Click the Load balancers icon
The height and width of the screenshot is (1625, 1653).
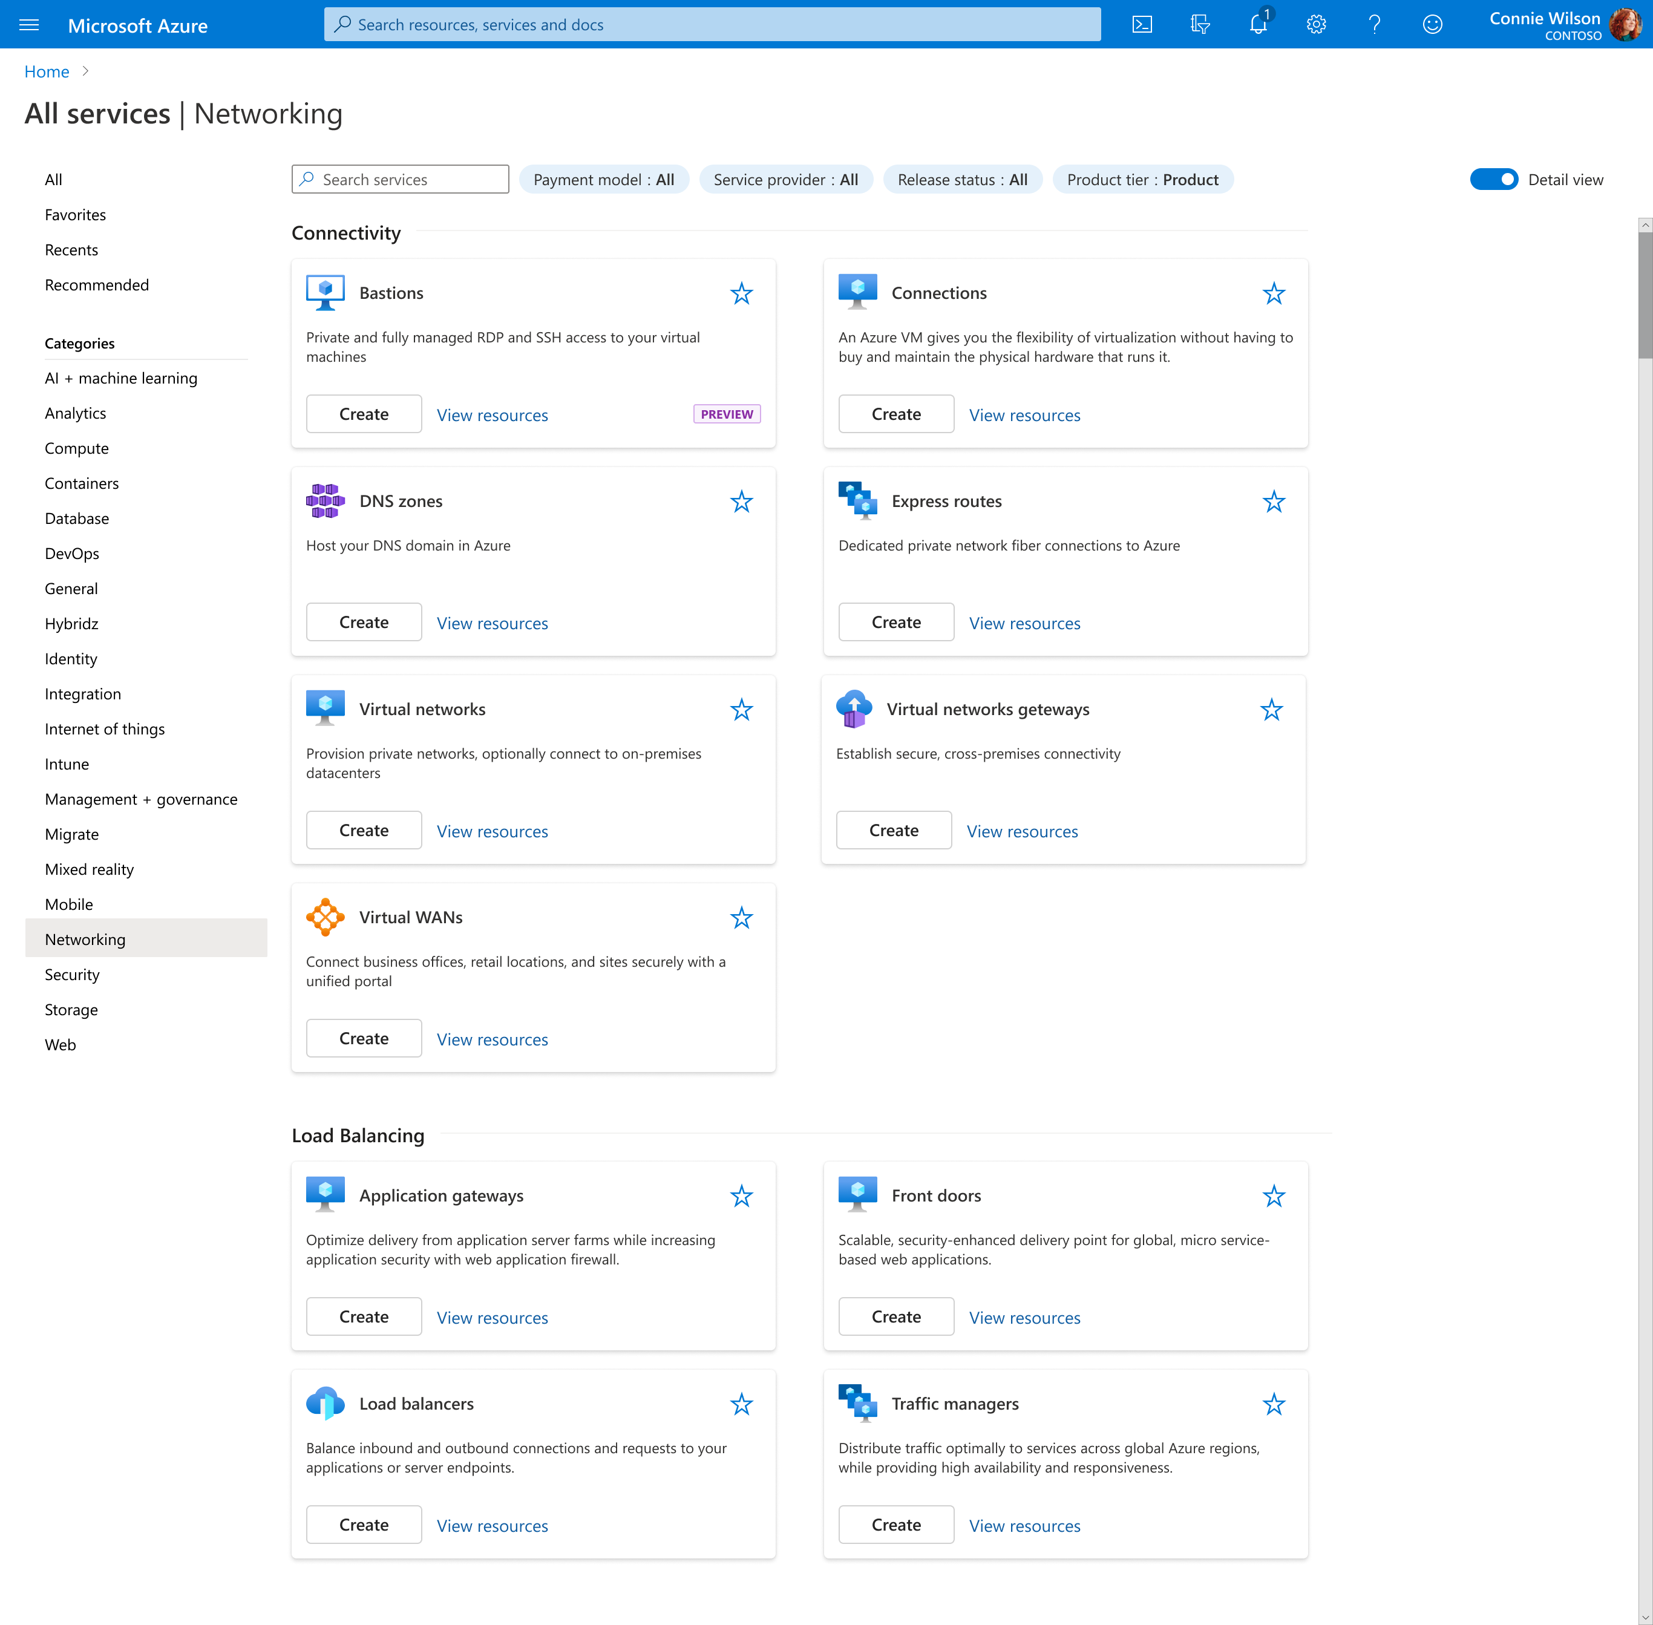tap(325, 1403)
